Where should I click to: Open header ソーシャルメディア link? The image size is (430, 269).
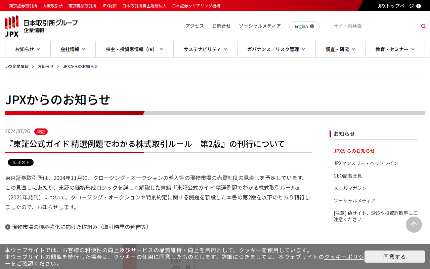(x=260, y=26)
